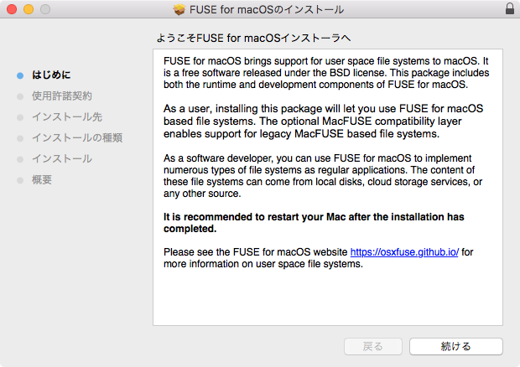Select the 概要 step in sidebar
The height and width of the screenshot is (367, 520).
coord(42,180)
